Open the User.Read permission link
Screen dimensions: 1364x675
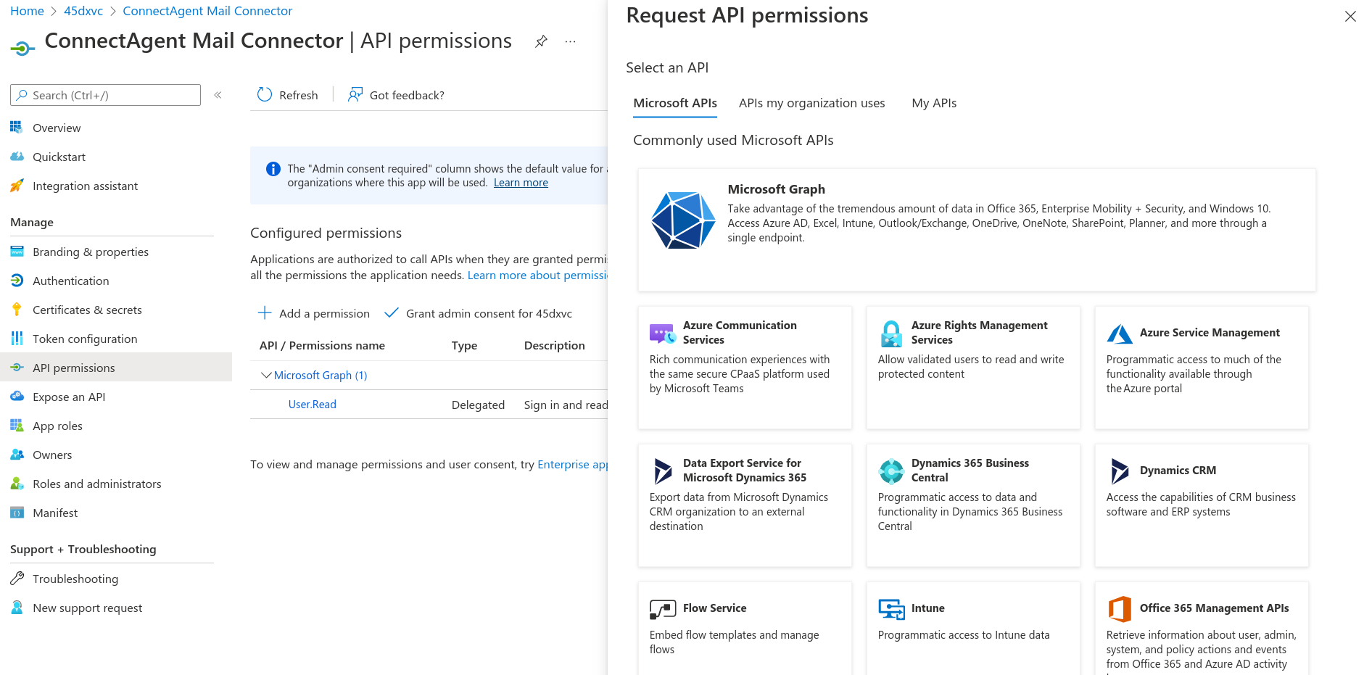[313, 405]
